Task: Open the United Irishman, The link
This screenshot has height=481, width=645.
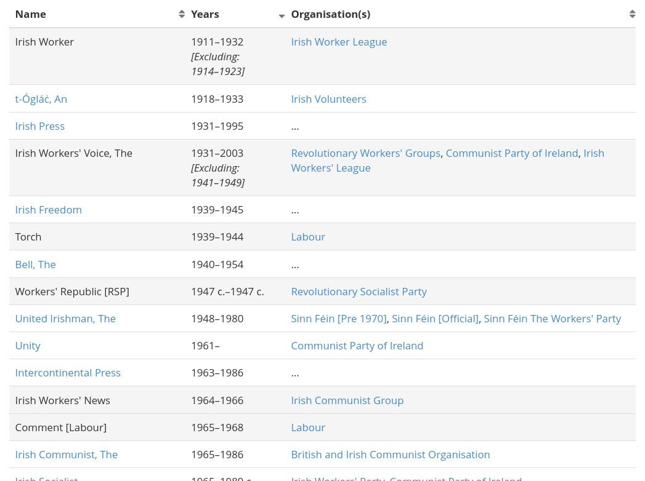Action: [65, 319]
